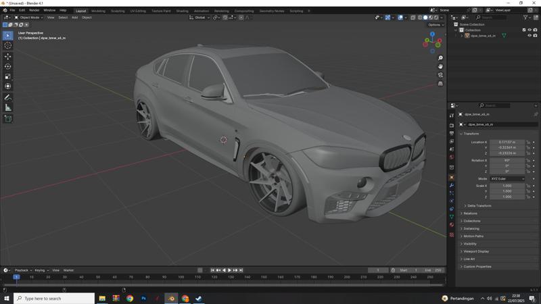
Task: Open the timeline Keying popover
Action: click(41, 270)
